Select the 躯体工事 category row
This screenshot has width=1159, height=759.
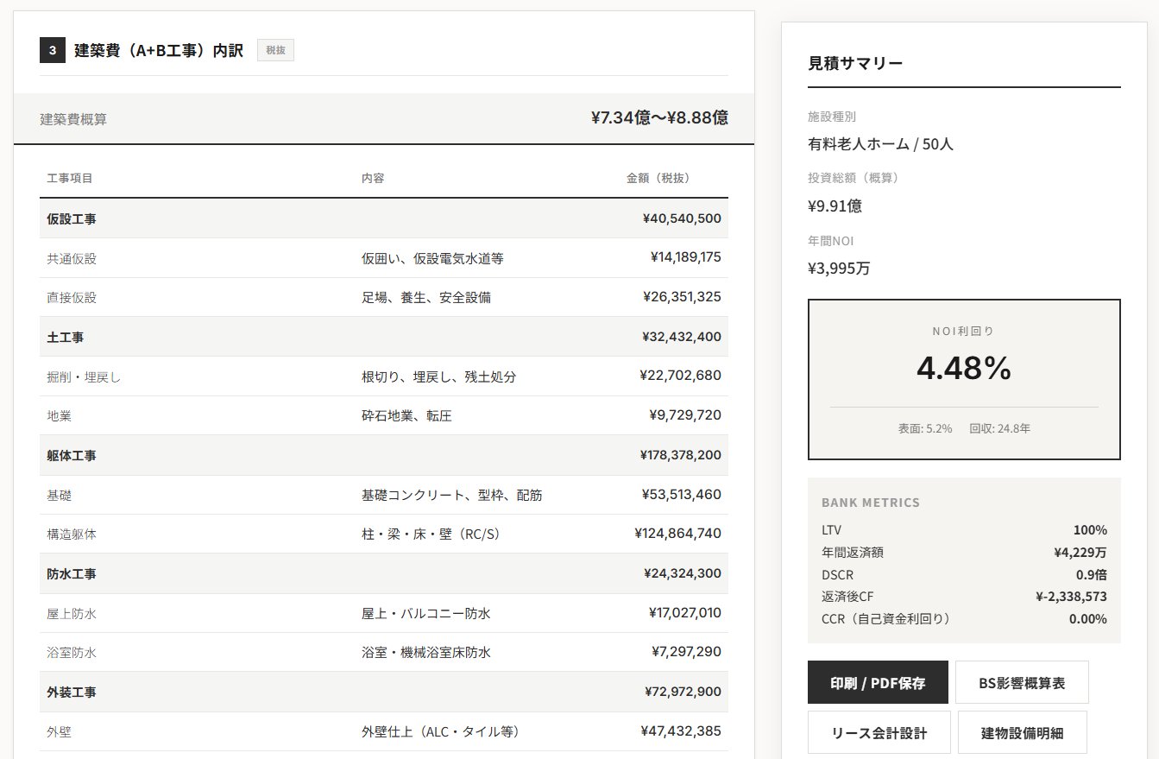tap(384, 455)
